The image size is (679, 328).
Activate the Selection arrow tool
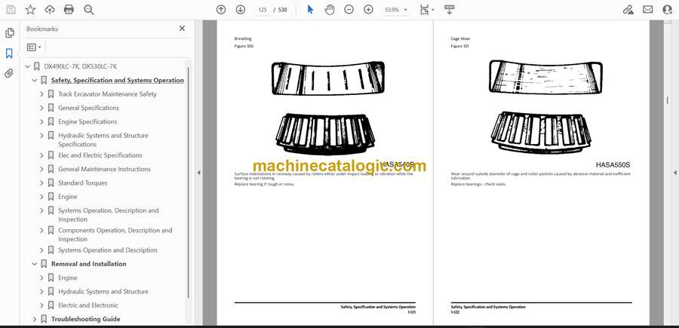[310, 10]
